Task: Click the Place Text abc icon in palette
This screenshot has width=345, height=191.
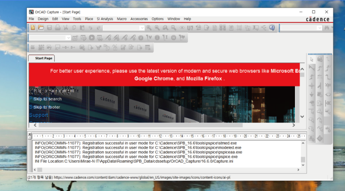Action: pyautogui.click(x=328, y=129)
